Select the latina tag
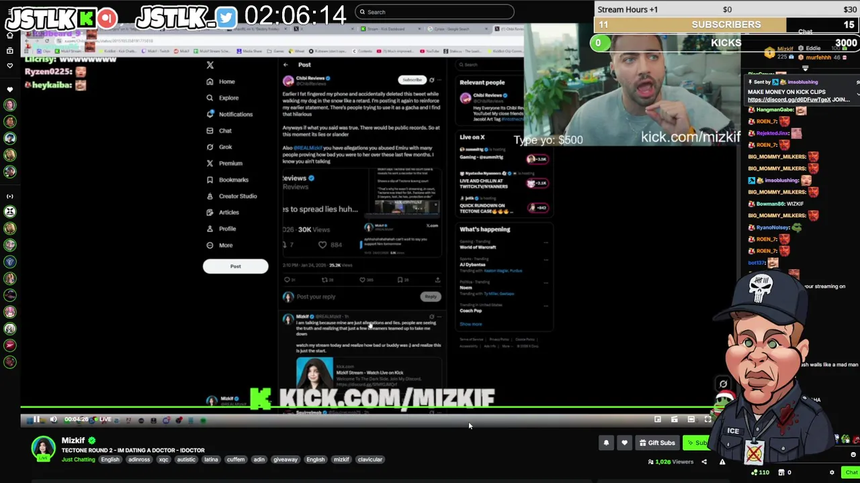The width and height of the screenshot is (860, 483). pyautogui.click(x=211, y=460)
